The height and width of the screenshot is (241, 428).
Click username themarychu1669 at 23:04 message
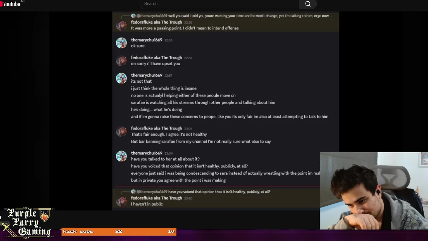146,153
